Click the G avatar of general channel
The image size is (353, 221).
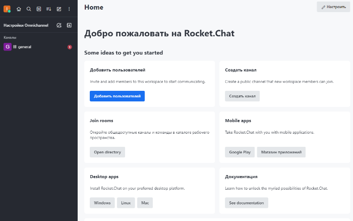pyautogui.click(x=8, y=47)
